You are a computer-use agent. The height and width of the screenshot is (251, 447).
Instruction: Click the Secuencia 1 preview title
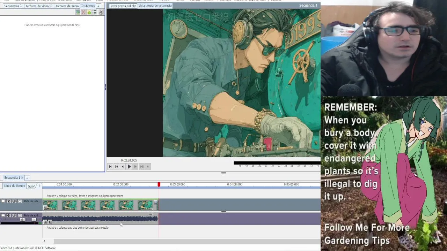click(x=308, y=6)
